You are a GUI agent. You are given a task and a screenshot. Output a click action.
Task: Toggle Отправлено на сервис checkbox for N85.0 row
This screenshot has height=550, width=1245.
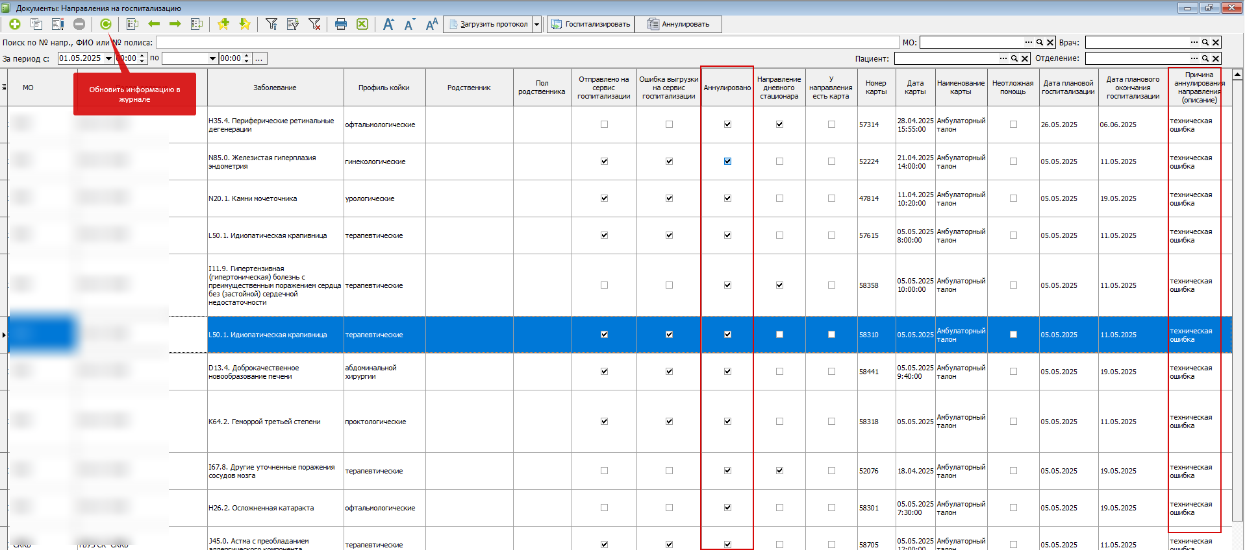(x=604, y=161)
